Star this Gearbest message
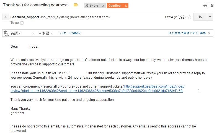 pyautogui.click(x=189, y=17)
